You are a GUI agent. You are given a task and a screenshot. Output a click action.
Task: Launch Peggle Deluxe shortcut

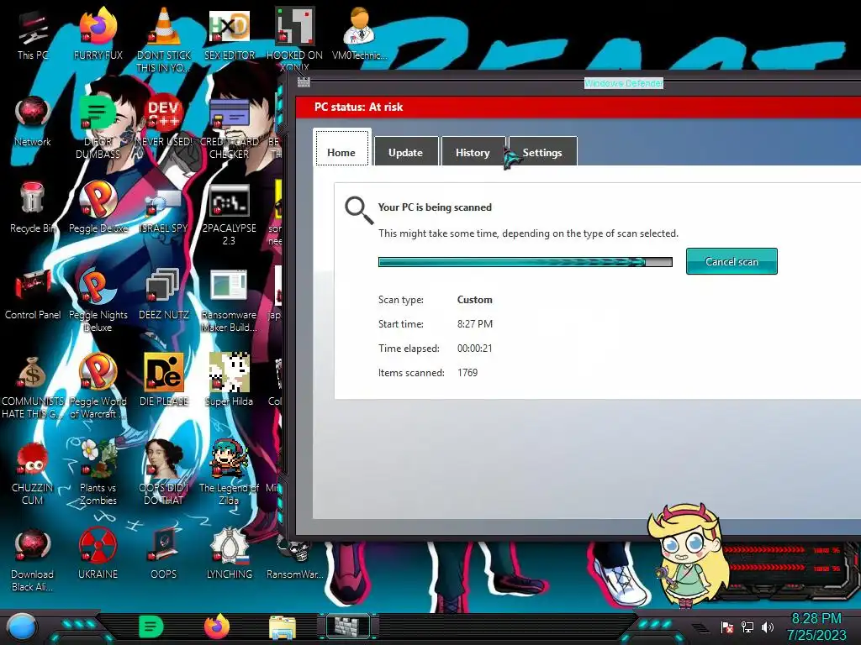[98, 207]
